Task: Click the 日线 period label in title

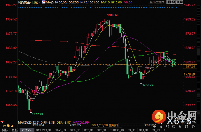Action: (35, 2)
